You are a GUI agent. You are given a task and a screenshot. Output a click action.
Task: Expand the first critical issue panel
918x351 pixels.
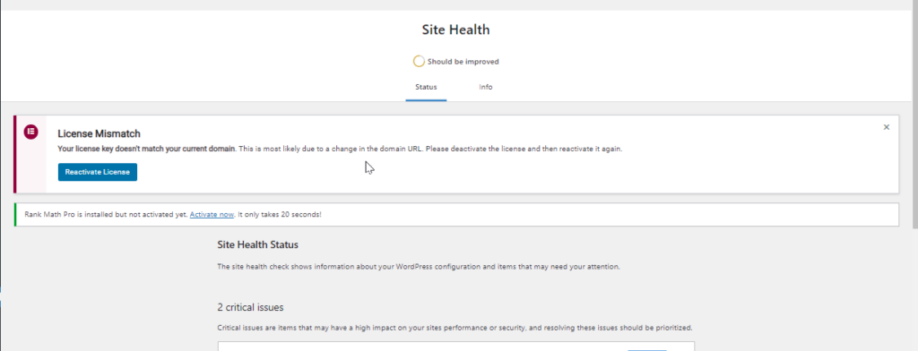(x=456, y=347)
